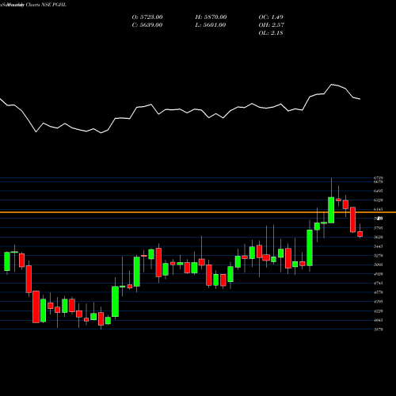This screenshot has width=396, height=396.
Task: Click the low price 'L: 5601.00' value
Action: [211, 25]
